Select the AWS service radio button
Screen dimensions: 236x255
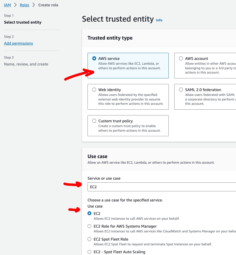tap(94, 58)
